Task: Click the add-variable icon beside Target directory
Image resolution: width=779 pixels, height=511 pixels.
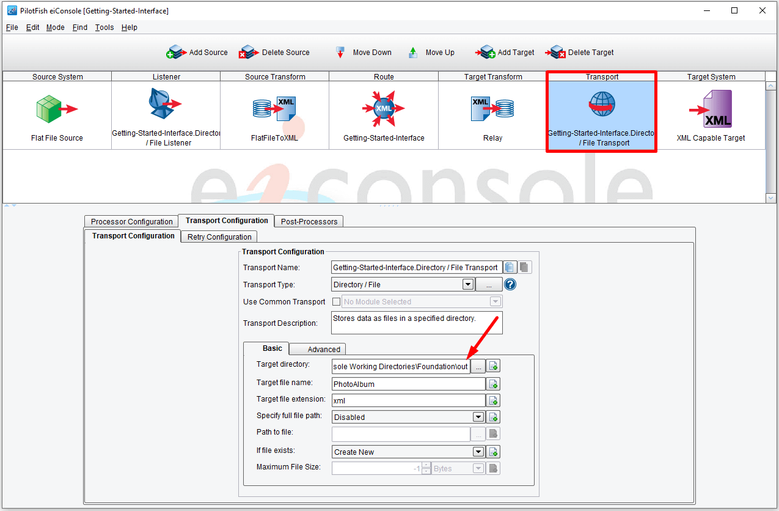Action: pyautogui.click(x=494, y=366)
